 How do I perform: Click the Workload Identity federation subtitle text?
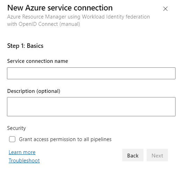78,17
